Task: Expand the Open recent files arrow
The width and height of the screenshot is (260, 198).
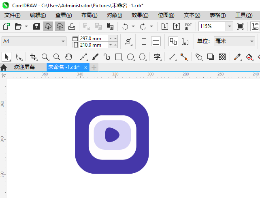Action: click(26, 26)
